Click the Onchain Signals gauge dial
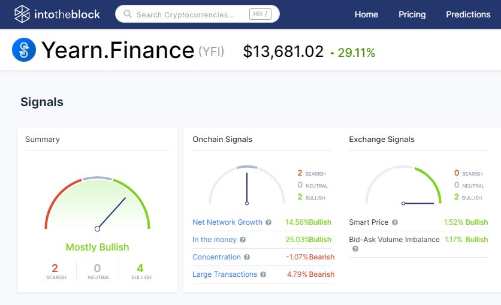501x305 pixels. 247,185
